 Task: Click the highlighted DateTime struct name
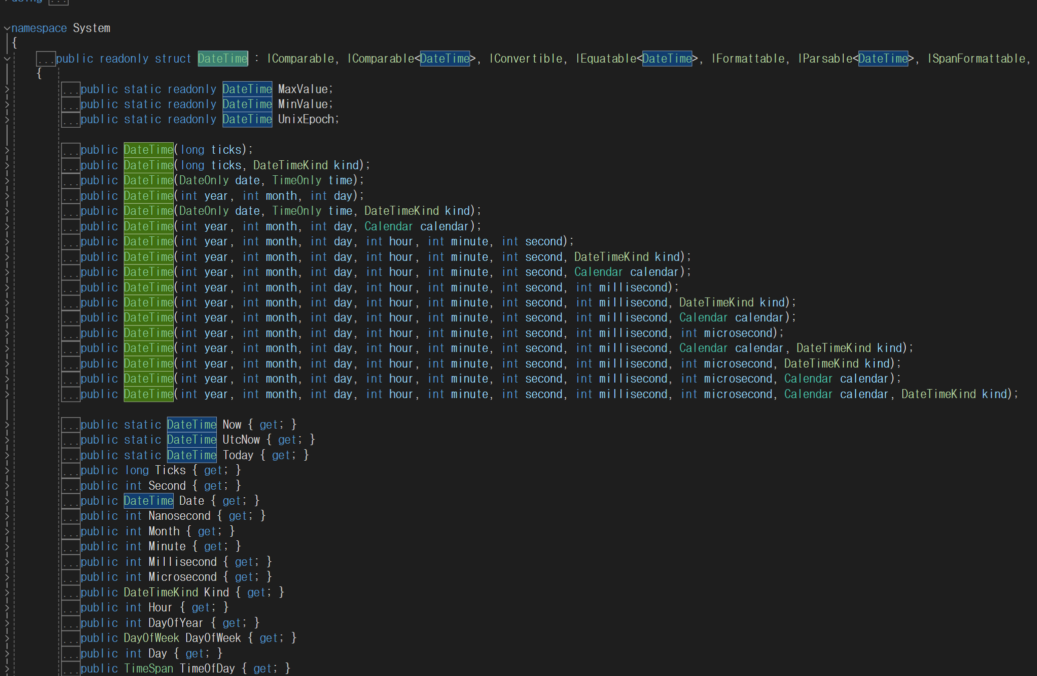[222, 59]
